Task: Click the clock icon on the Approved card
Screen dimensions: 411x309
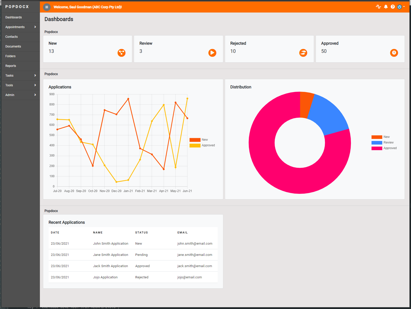Action: (x=394, y=53)
